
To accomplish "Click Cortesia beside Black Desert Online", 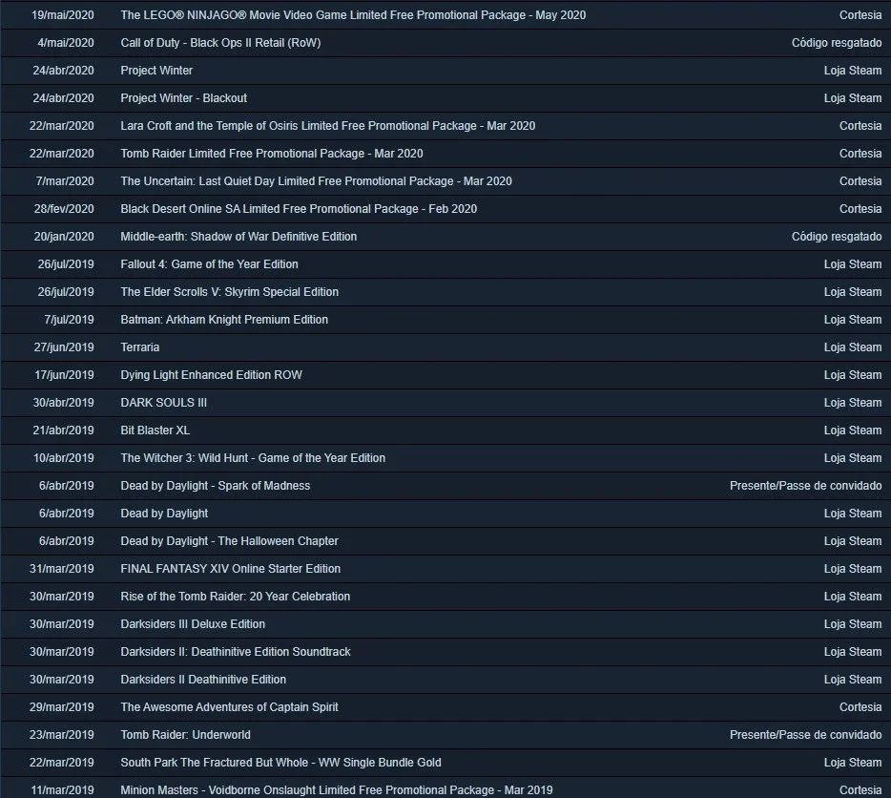I will pyautogui.click(x=860, y=209).
